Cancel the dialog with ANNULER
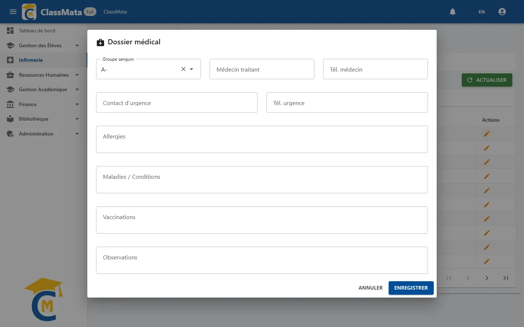Screen dimensions: 524x327 370,288
